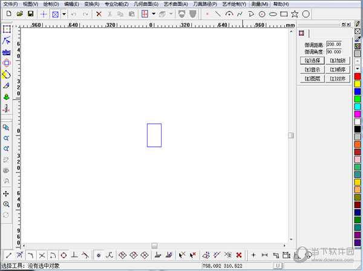The height and width of the screenshot is (271, 363).
Task: Activate the node editing tool in the left sidebar
Action: click(x=7, y=41)
